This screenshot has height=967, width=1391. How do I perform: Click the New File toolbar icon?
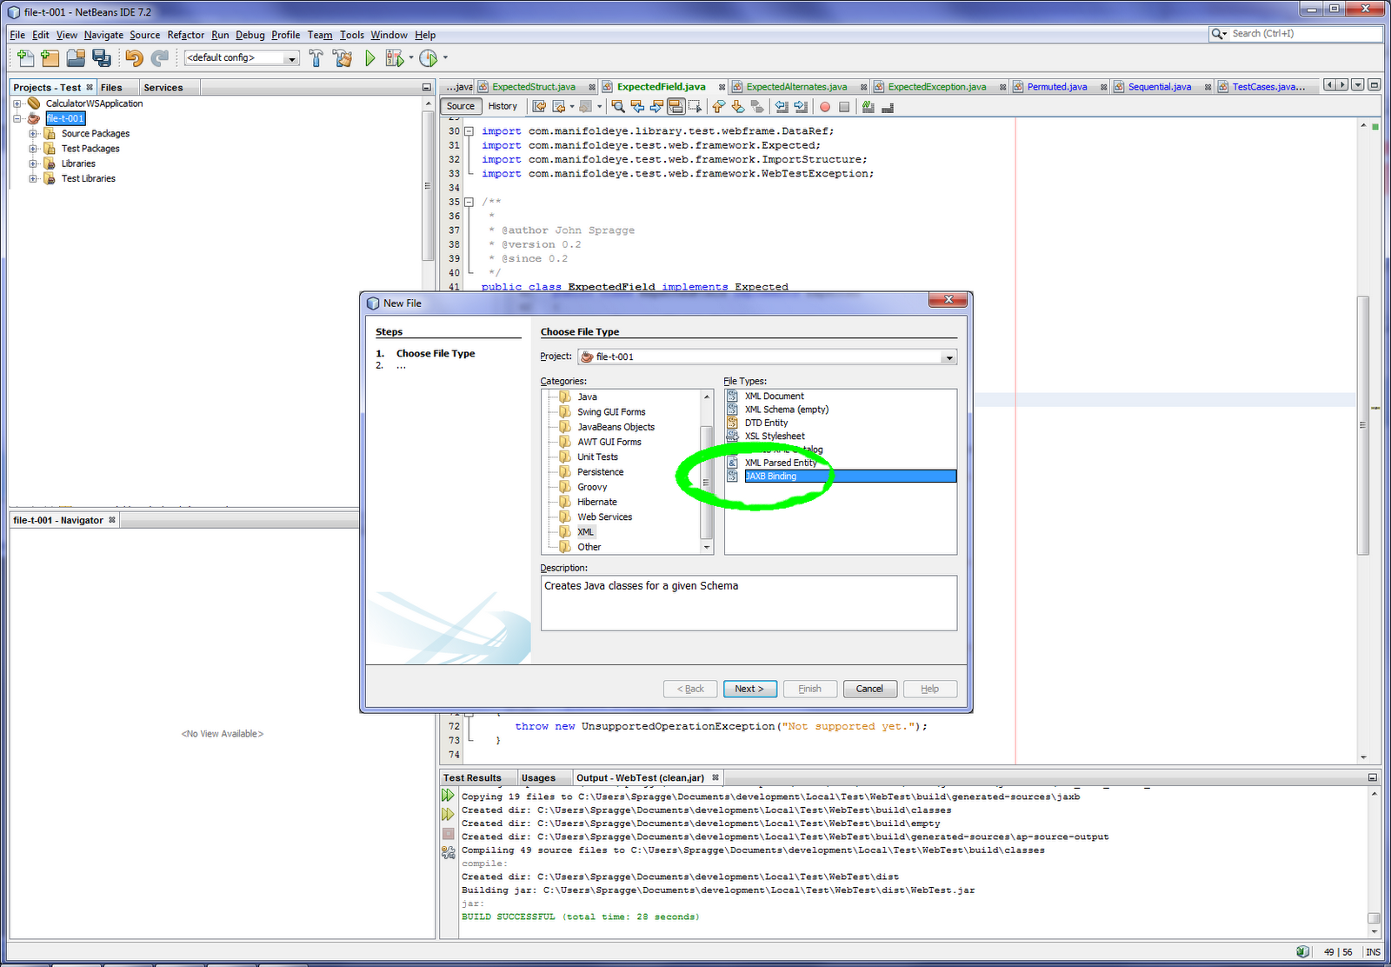point(25,58)
